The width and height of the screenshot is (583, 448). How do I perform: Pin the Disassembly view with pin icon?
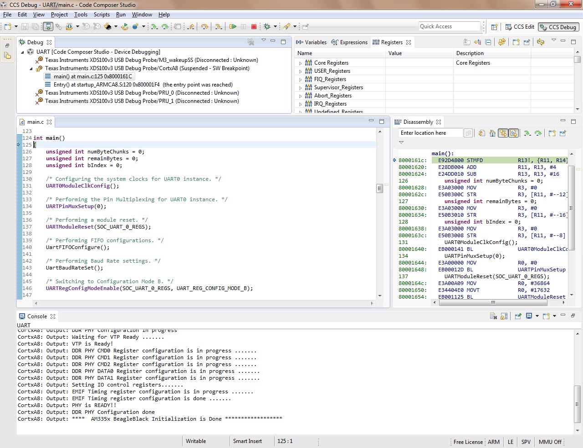click(563, 133)
